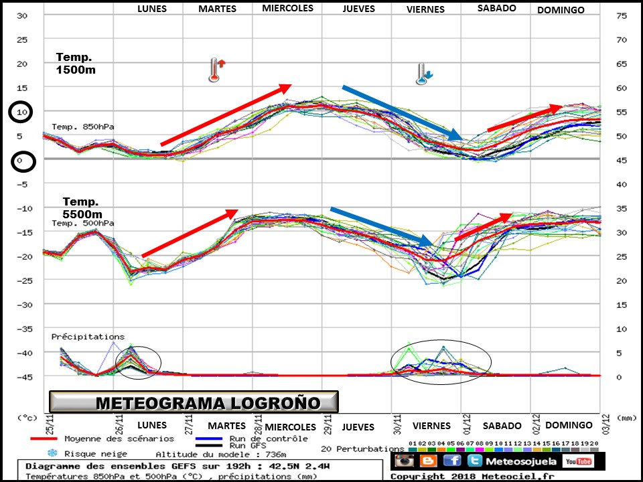Screen dimensions: 643x482
Task: Click the 60 value on the precipitation axis
Action: click(x=622, y=88)
